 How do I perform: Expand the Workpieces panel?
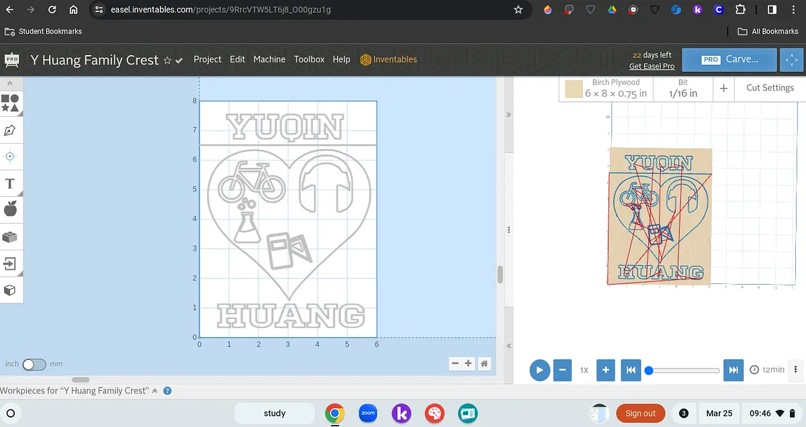click(x=154, y=391)
